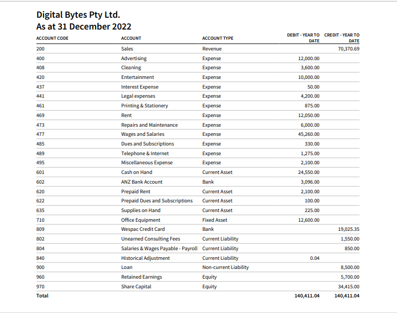Select the Legal expenses account
397x313 pixels.
click(138, 96)
